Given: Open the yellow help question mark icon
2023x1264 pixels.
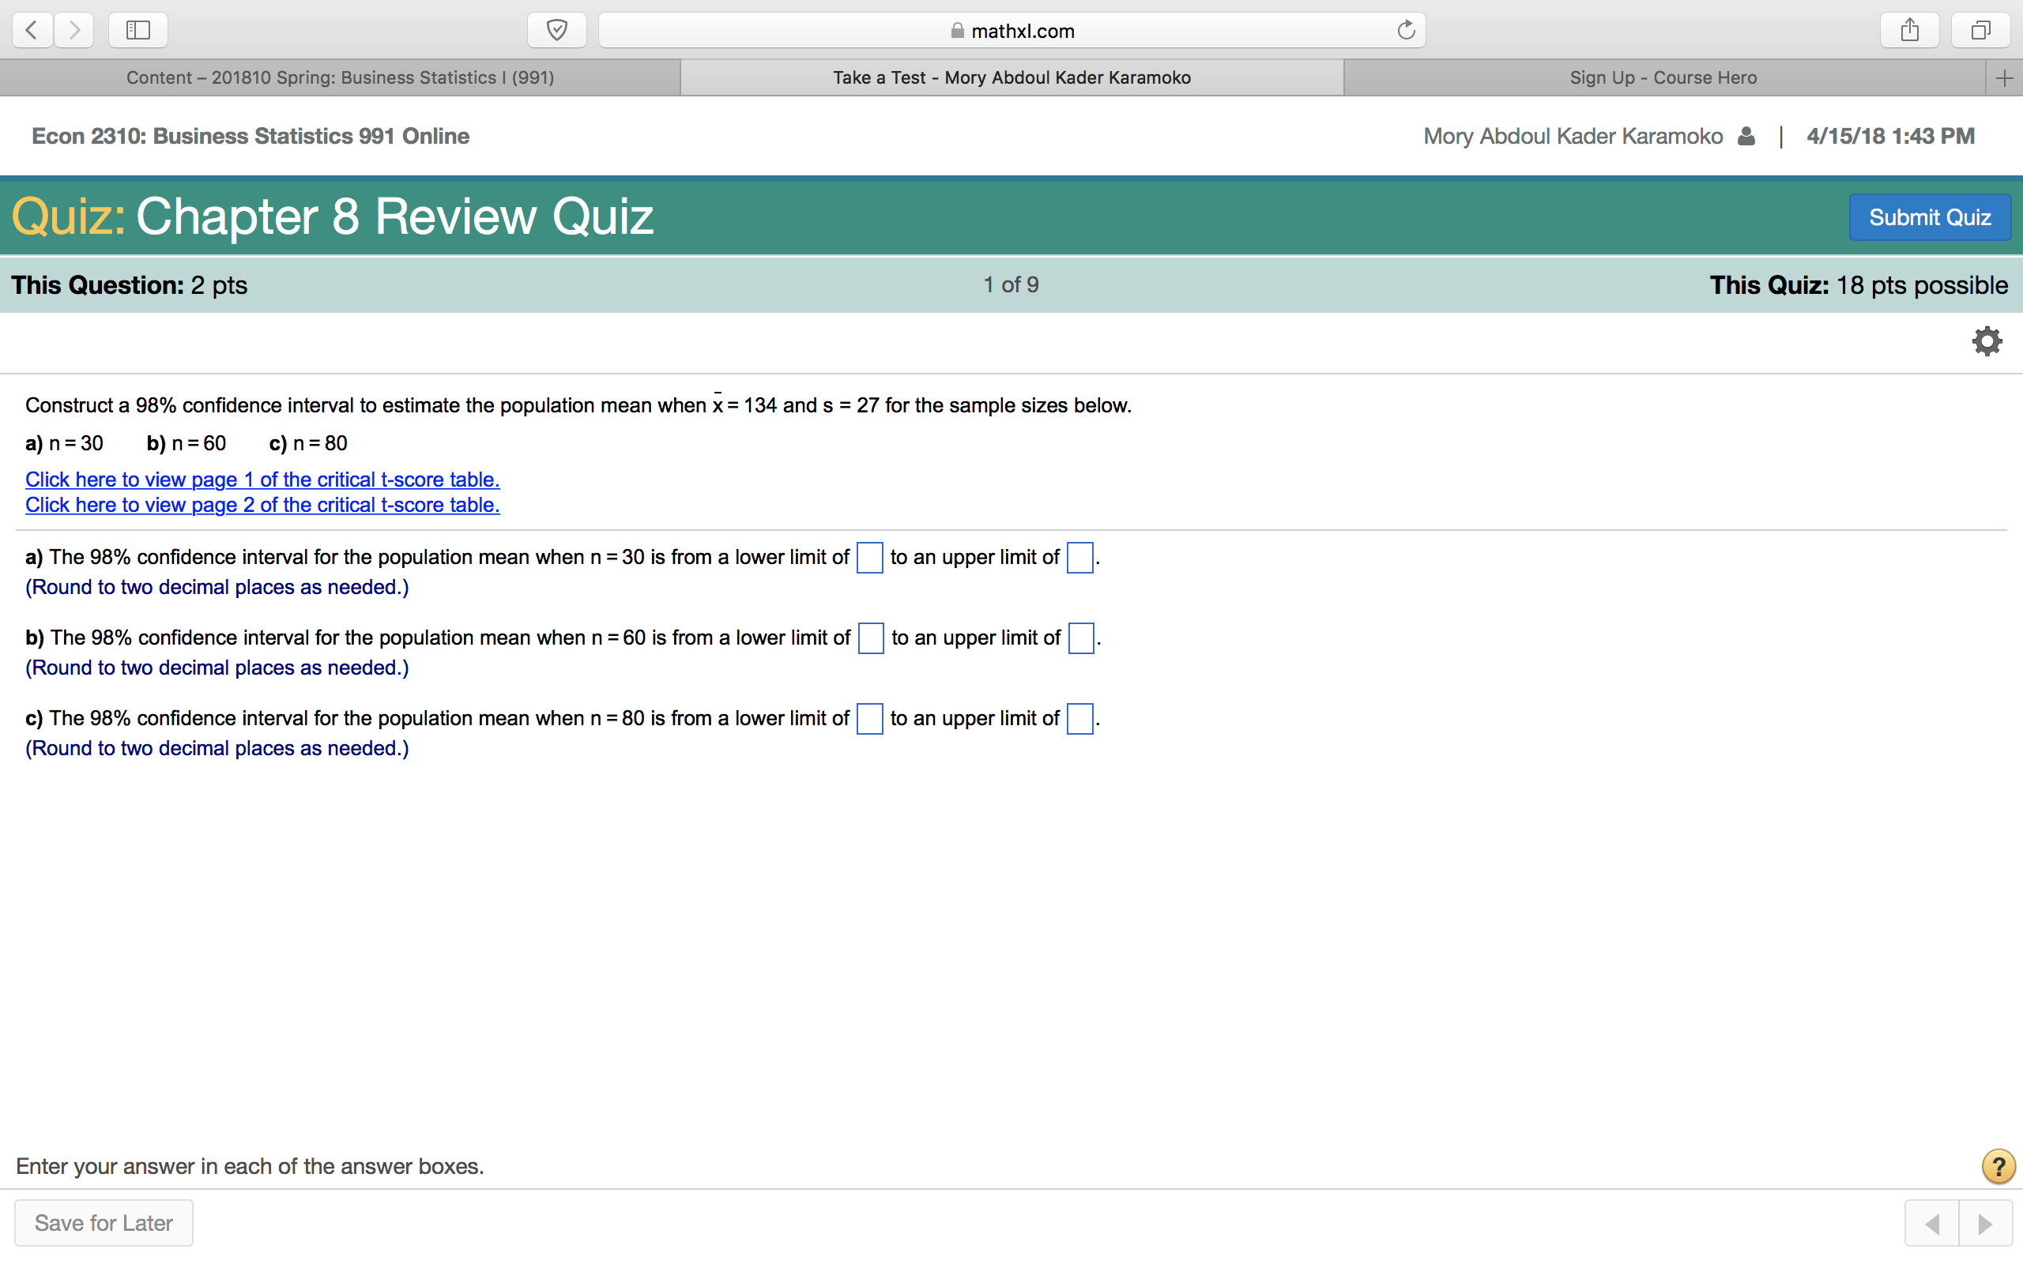Looking at the screenshot, I should [1998, 1166].
